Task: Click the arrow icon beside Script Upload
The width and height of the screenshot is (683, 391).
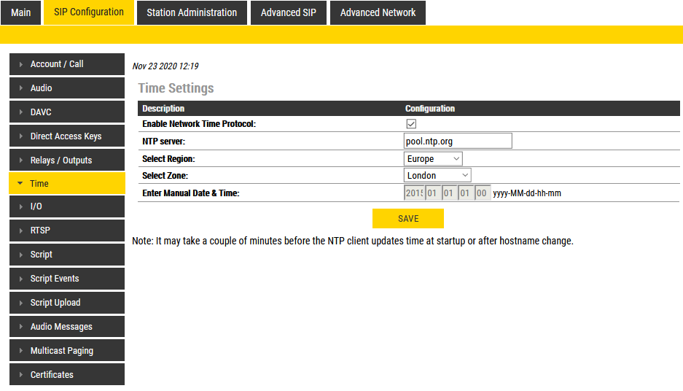Action: [21, 303]
